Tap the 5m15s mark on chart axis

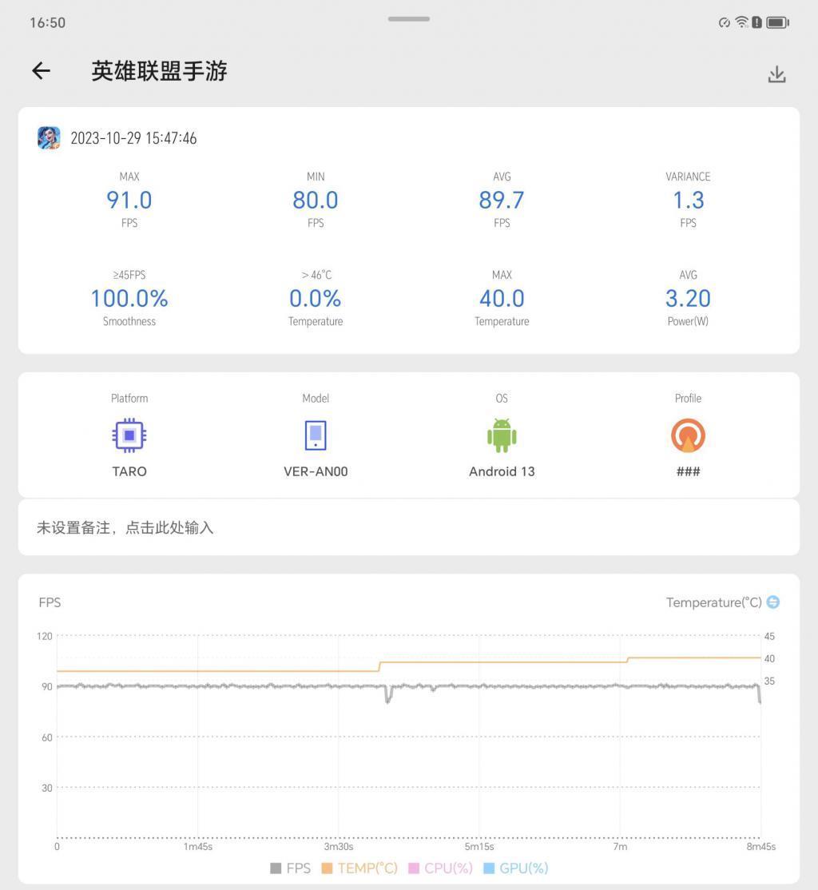pos(479,847)
